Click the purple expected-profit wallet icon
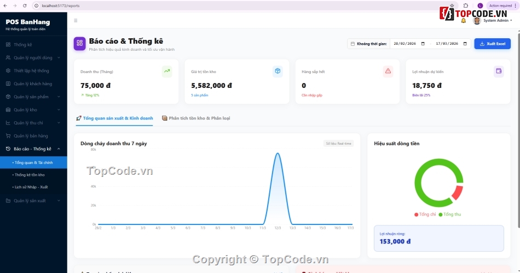Image resolution: width=520 pixels, height=273 pixels. (x=499, y=71)
